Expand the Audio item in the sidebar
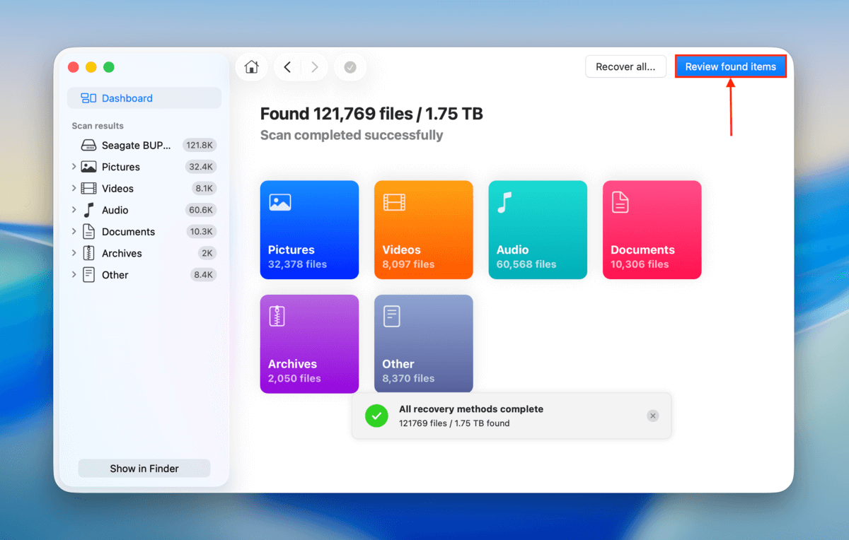This screenshot has width=849, height=540. [x=74, y=210]
